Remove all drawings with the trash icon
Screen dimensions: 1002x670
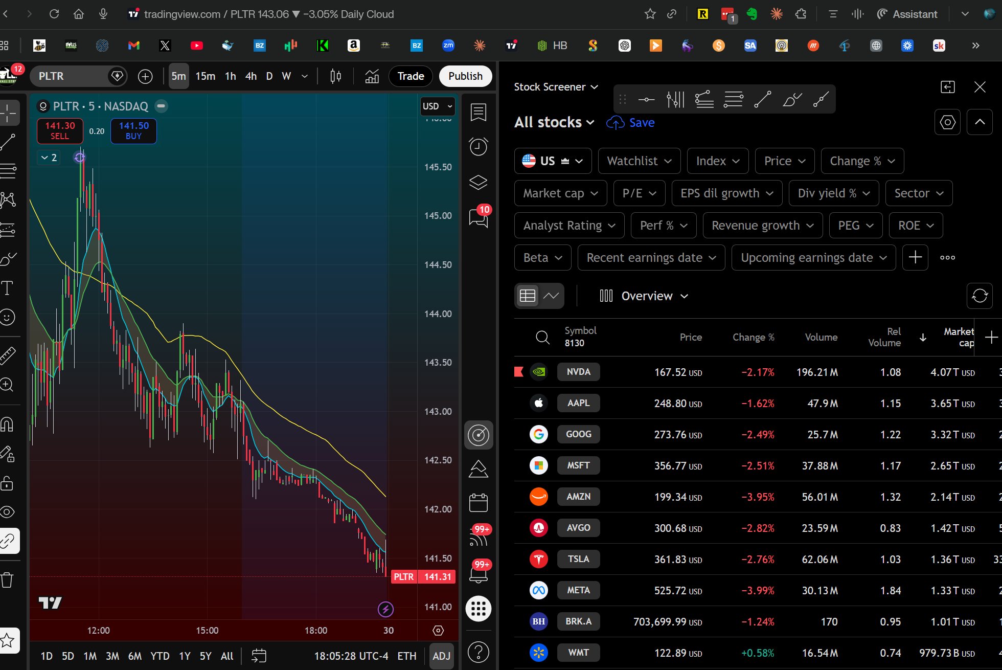point(8,579)
